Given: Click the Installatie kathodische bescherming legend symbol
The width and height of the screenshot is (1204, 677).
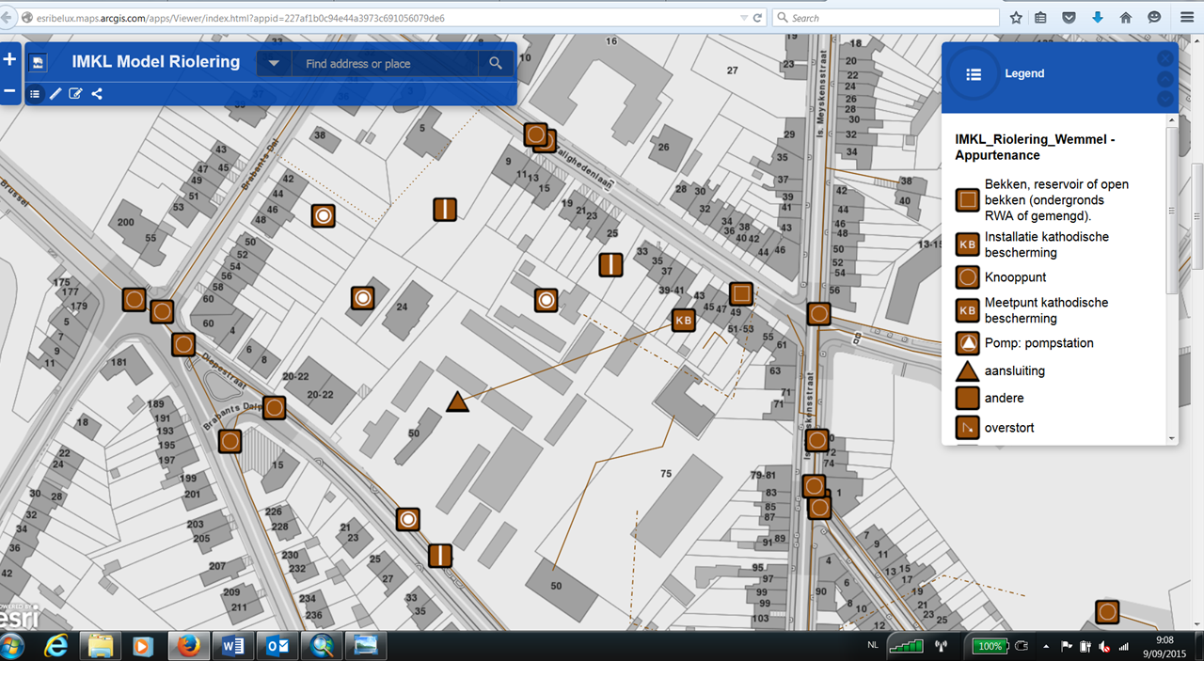Looking at the screenshot, I should 967,244.
